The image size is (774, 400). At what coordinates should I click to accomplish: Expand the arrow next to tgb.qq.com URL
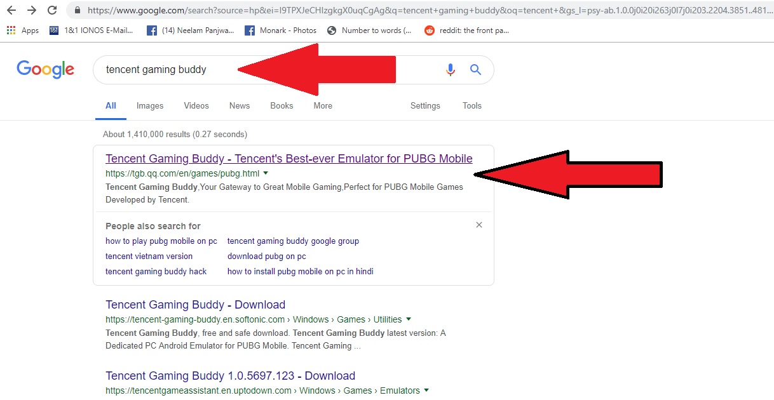266,173
